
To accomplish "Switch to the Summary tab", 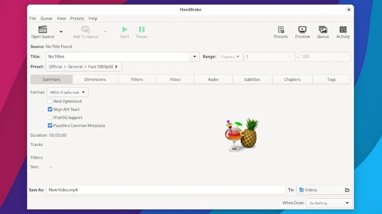I will pyautogui.click(x=51, y=79).
